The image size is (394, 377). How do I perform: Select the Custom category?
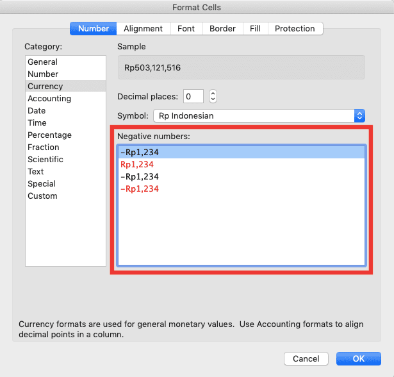[x=65, y=196]
